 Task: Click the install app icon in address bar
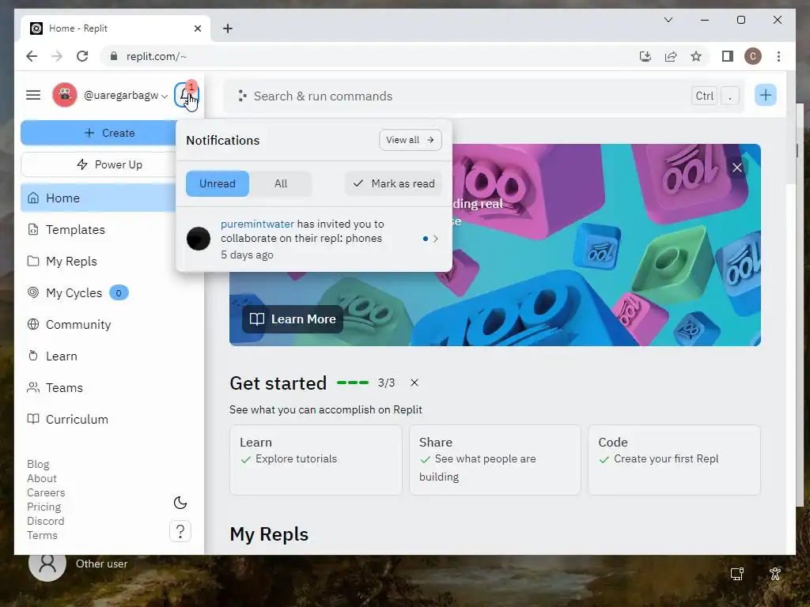coord(645,56)
